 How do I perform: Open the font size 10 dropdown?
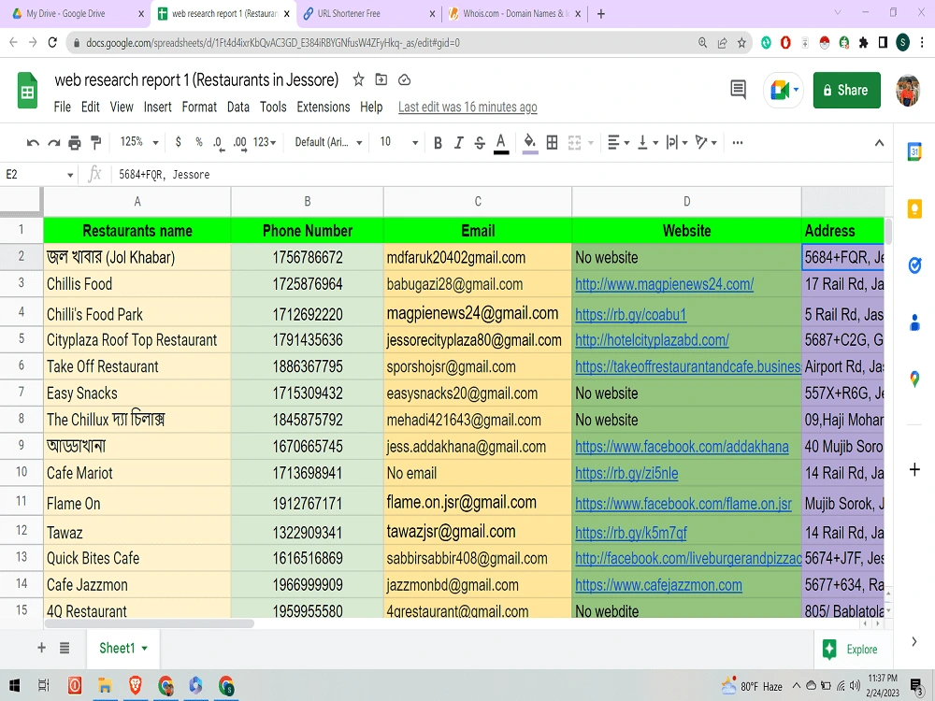(399, 142)
